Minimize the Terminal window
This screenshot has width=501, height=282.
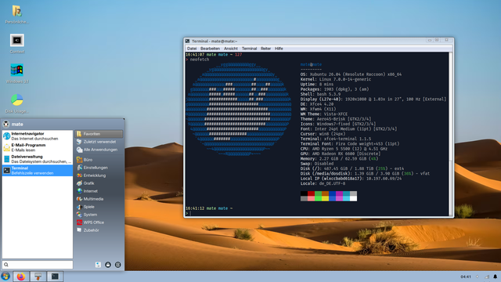430,41
